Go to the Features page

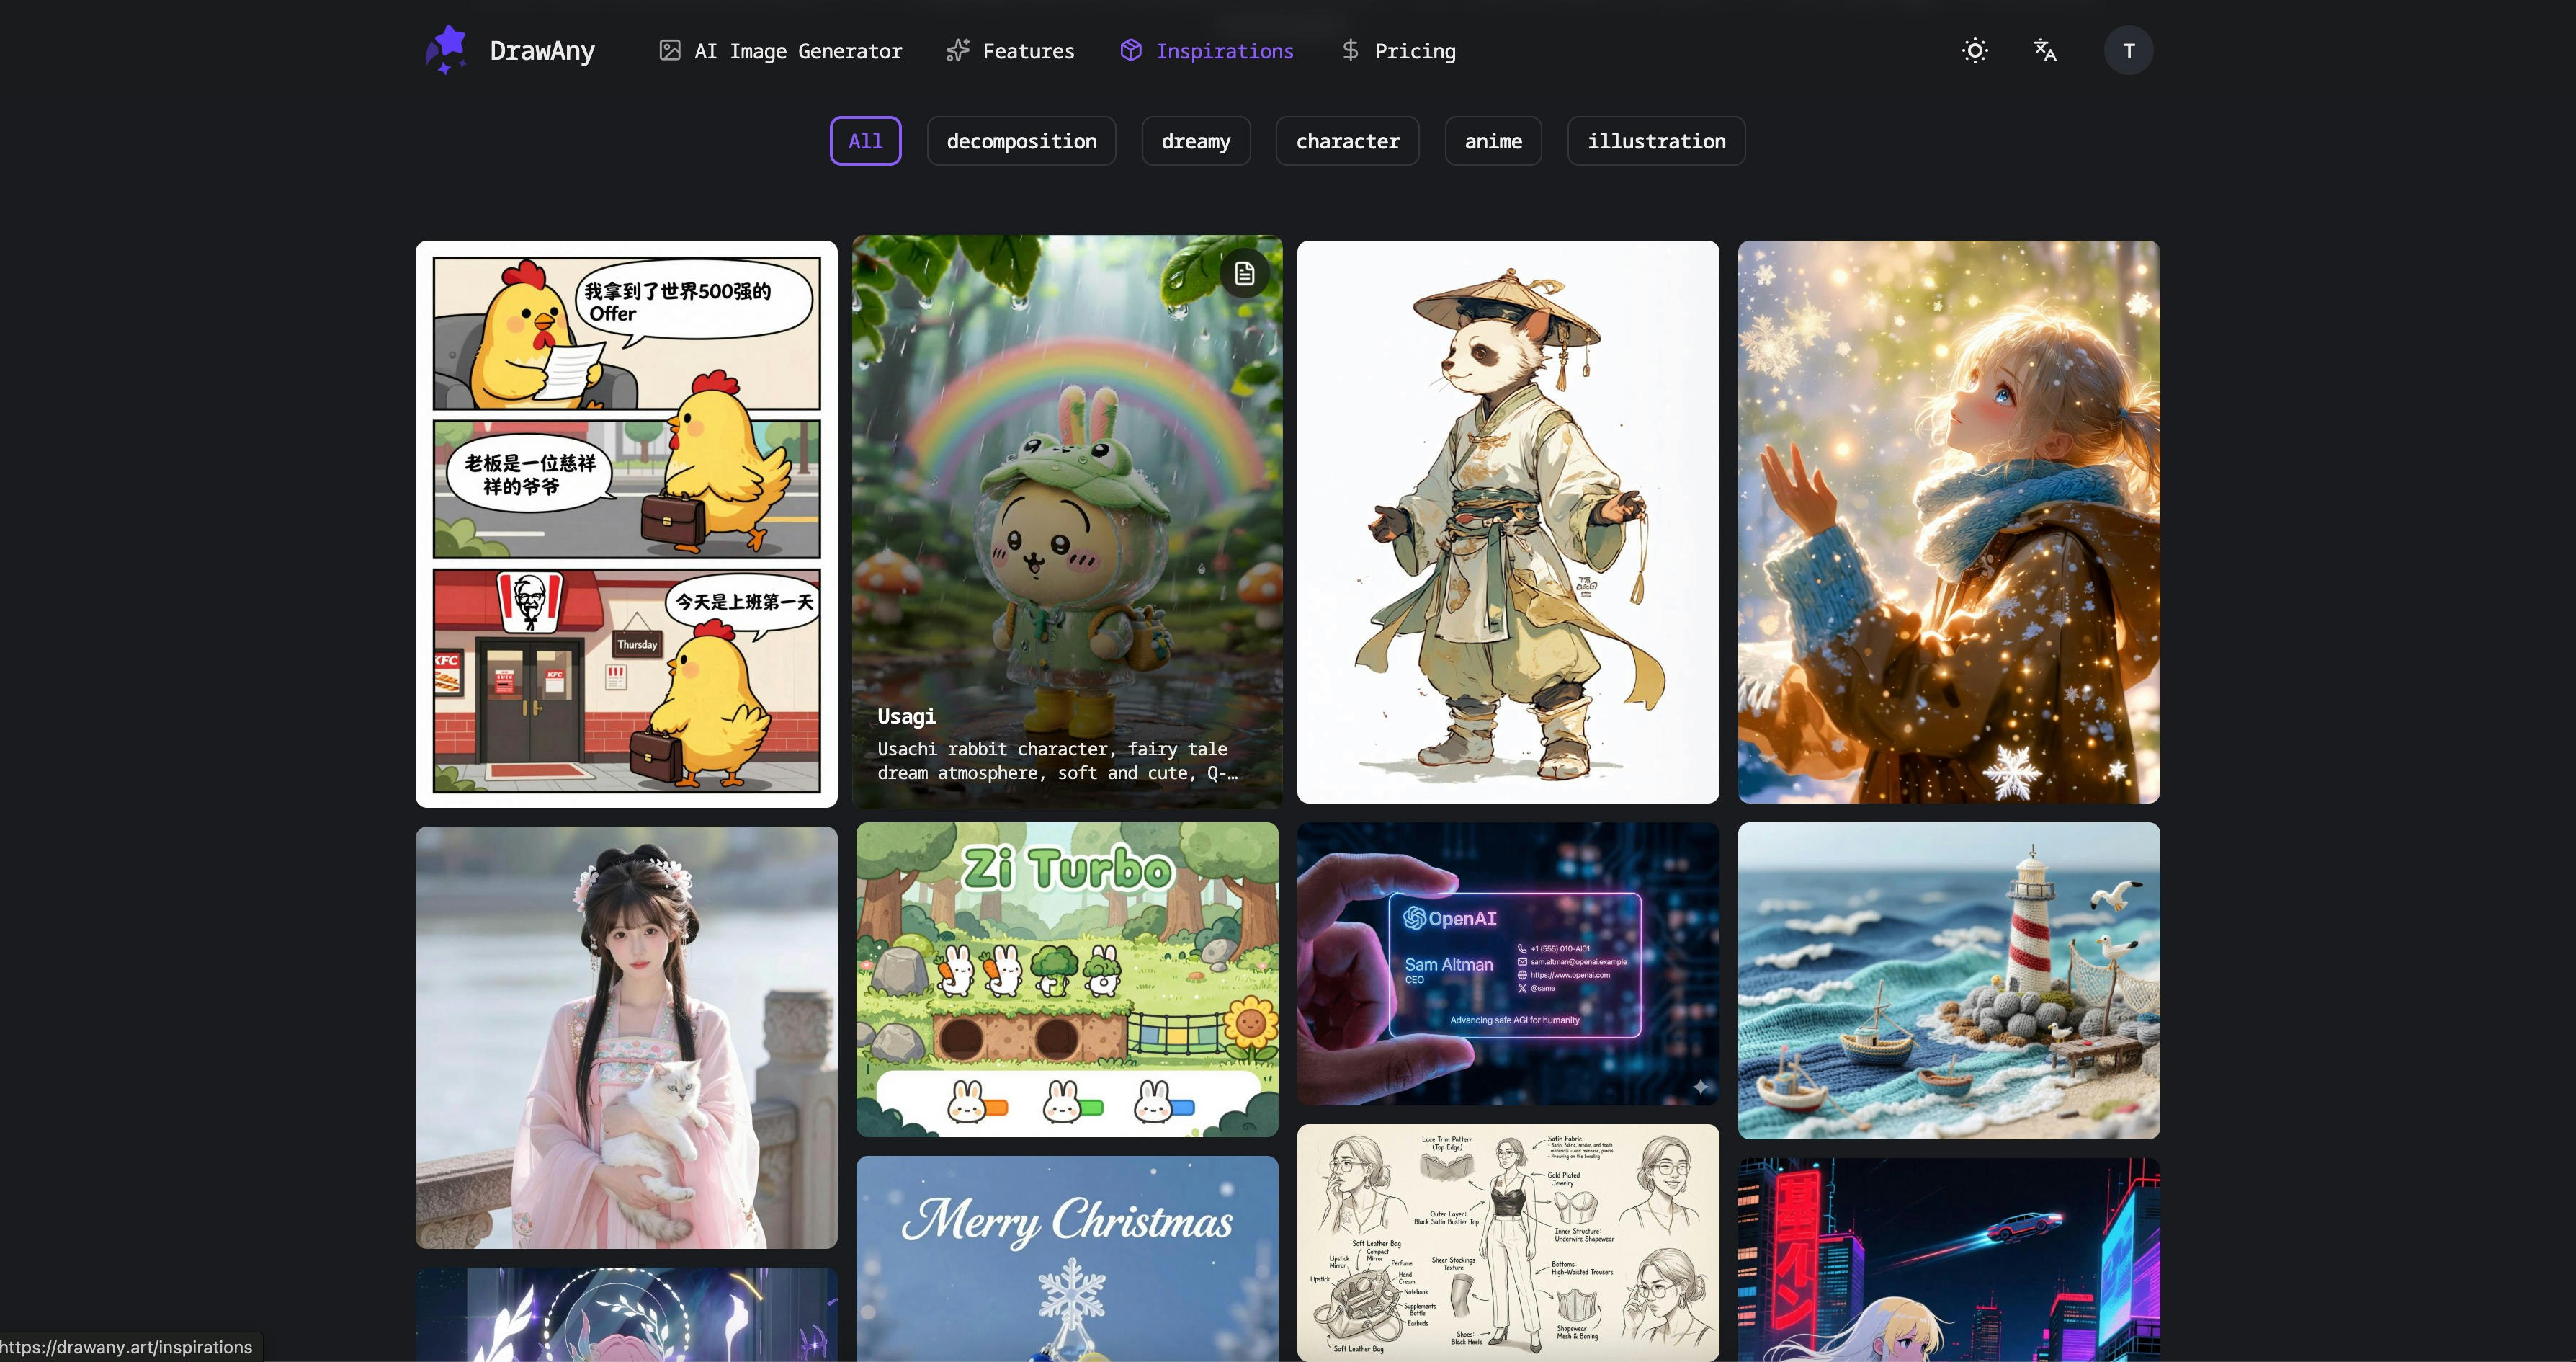1027,51
